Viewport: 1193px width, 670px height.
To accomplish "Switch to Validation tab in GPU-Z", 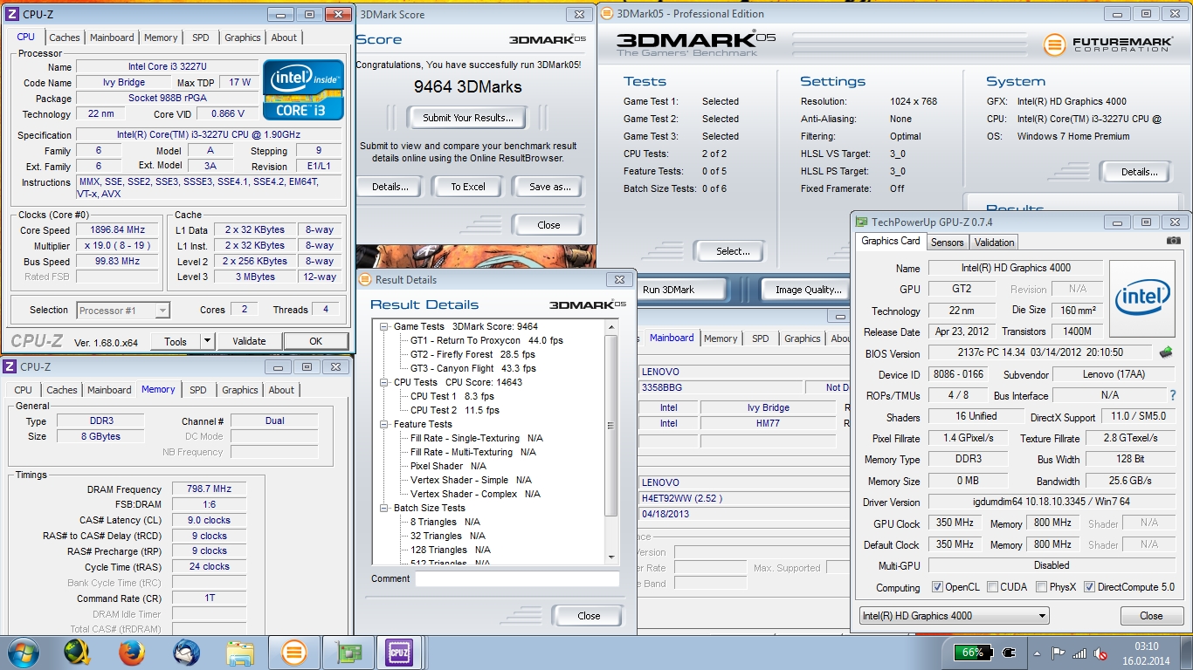I will coord(994,243).
